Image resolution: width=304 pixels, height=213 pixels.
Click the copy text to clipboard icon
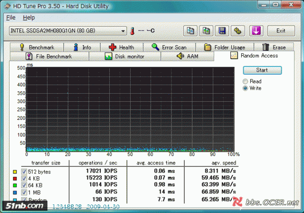pyautogui.click(x=190, y=31)
